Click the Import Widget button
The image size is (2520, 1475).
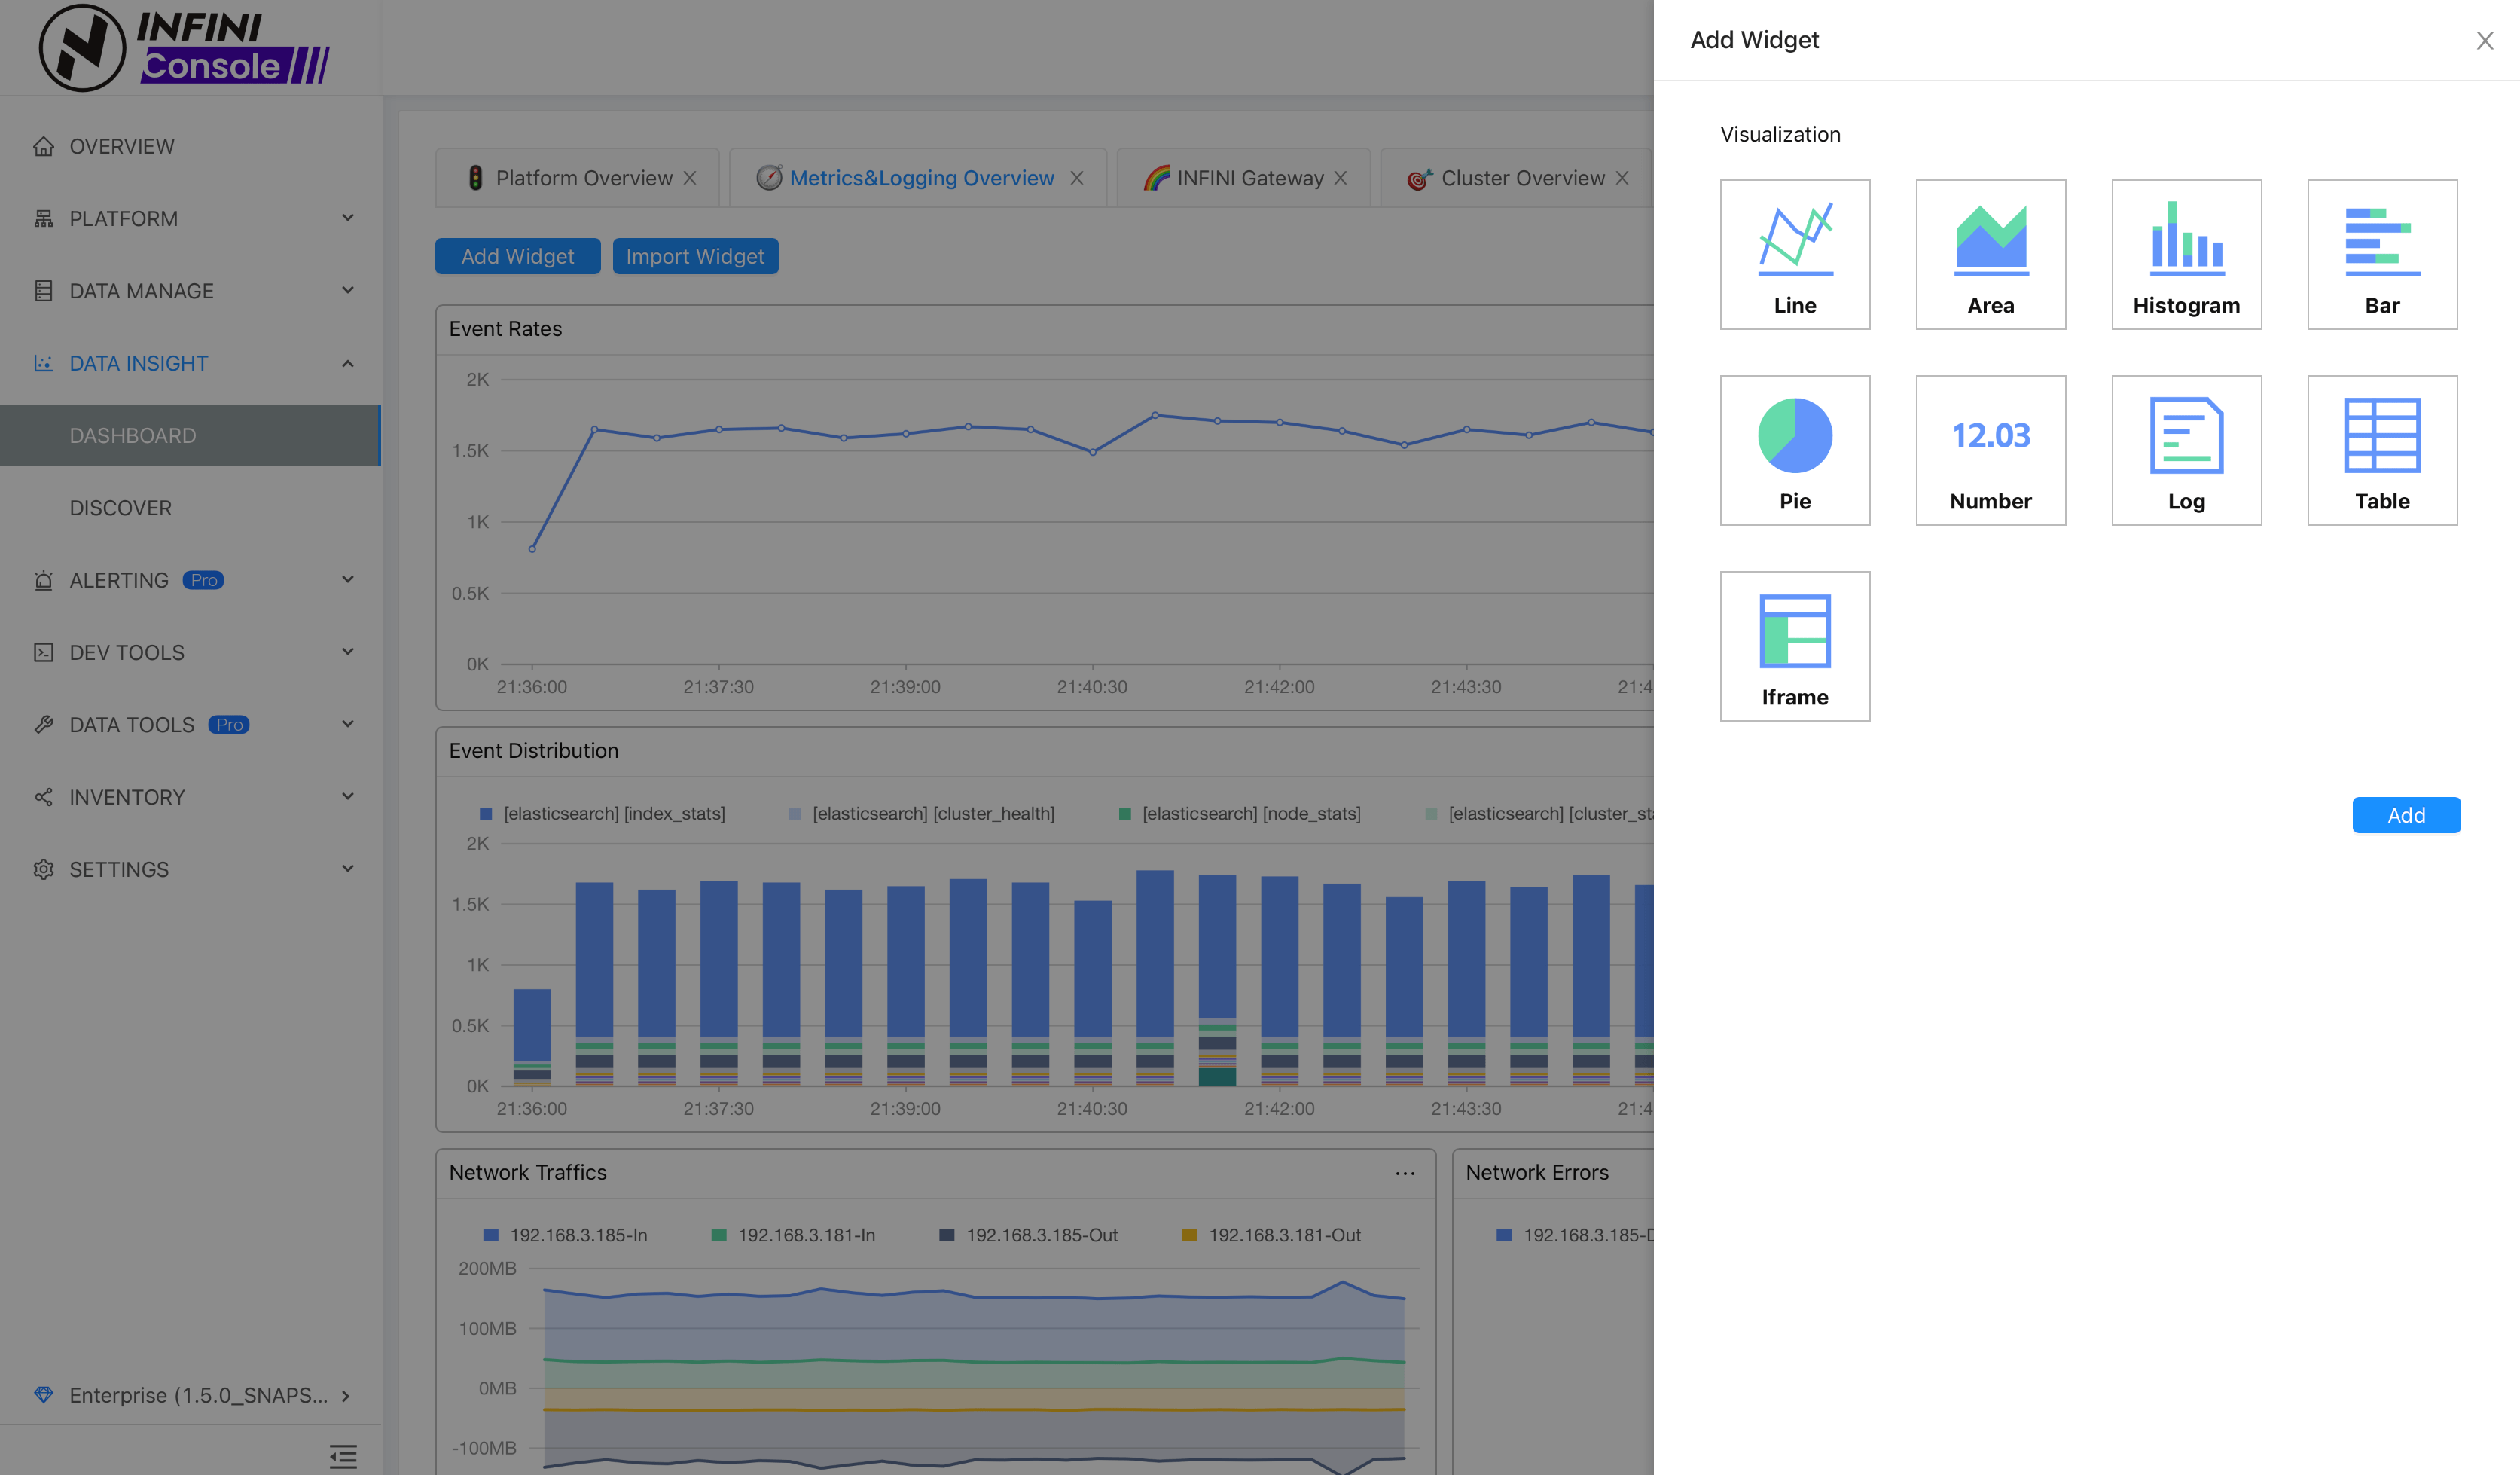pyautogui.click(x=695, y=256)
